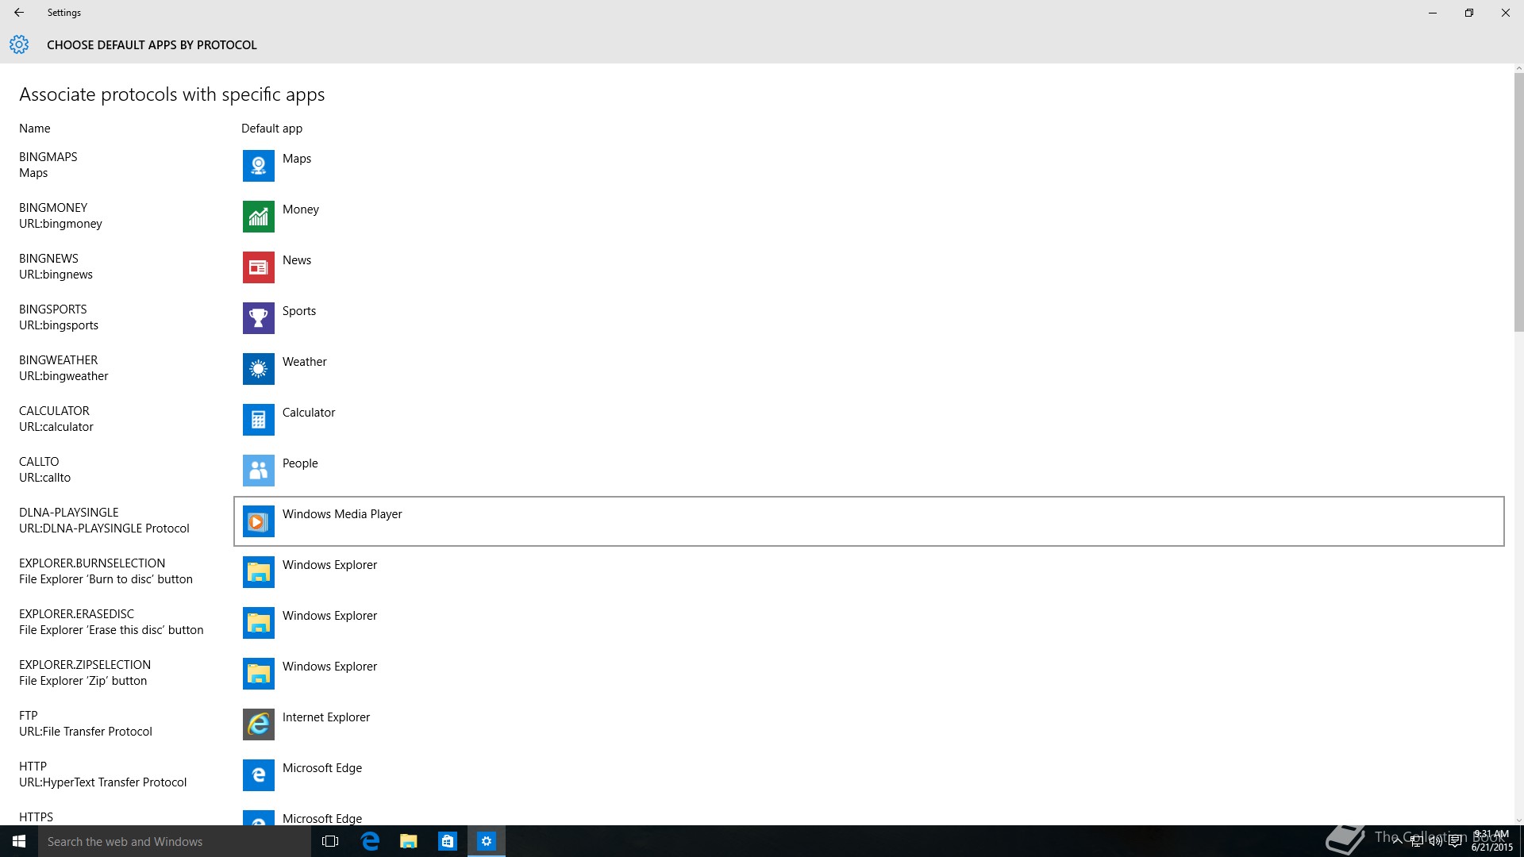Change default app labeled Calculator
The image size is (1524, 857).
pos(309,413)
